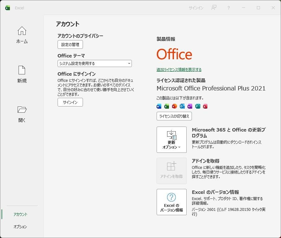Click the ライセンスの切り替え button

(174, 116)
